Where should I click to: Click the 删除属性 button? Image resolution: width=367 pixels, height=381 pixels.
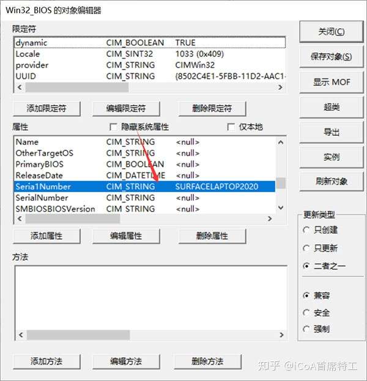tap(212, 235)
